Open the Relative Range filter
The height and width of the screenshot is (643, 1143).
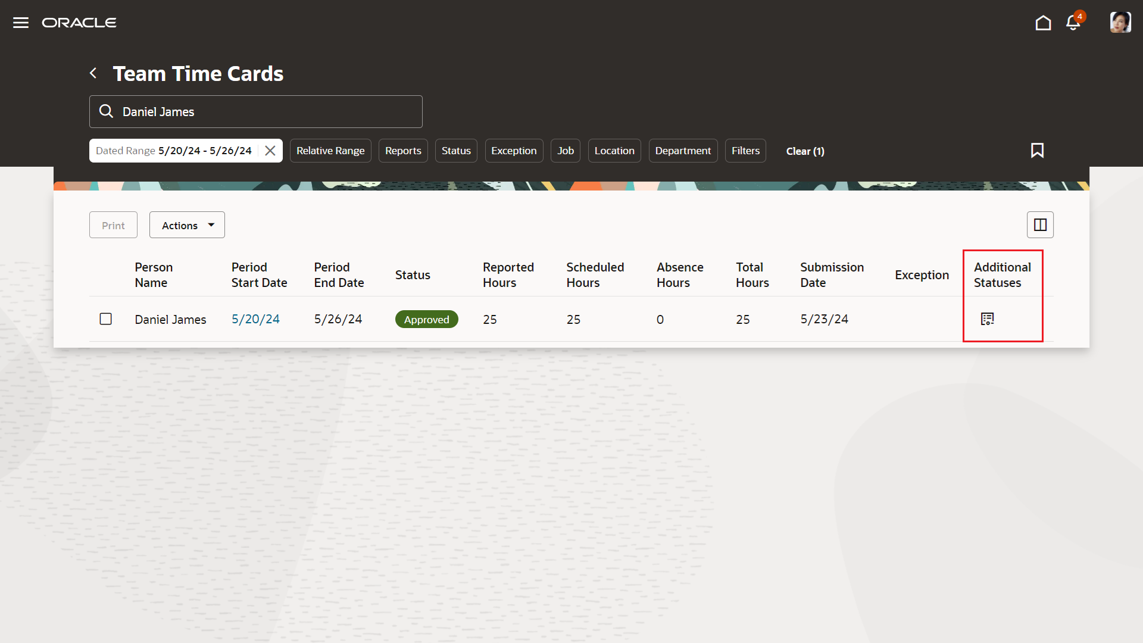330,151
